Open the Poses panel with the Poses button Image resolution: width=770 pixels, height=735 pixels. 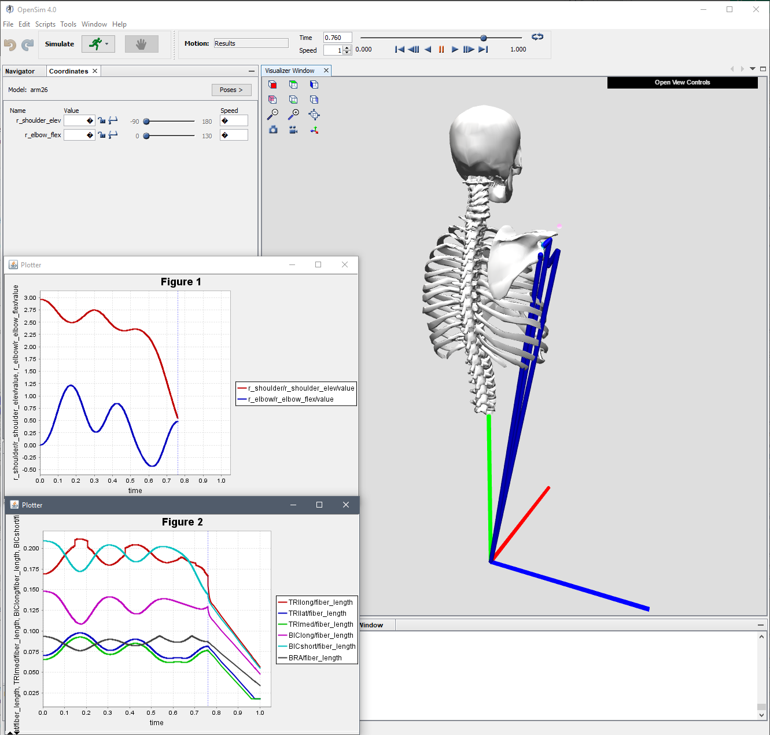[231, 90]
